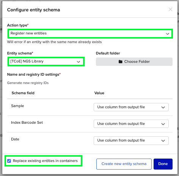This screenshot has width=179, height=176.
Task: Click the chevron in the Sample value dropdown
Action: [163, 107]
